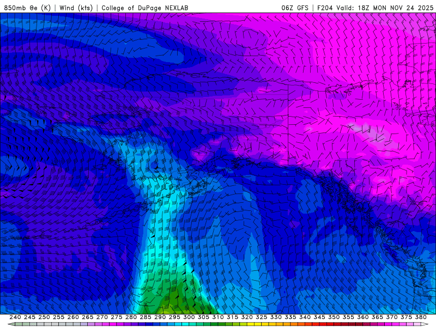Click the 320 value on the color scale
436x327 pixels.
pos(247,317)
